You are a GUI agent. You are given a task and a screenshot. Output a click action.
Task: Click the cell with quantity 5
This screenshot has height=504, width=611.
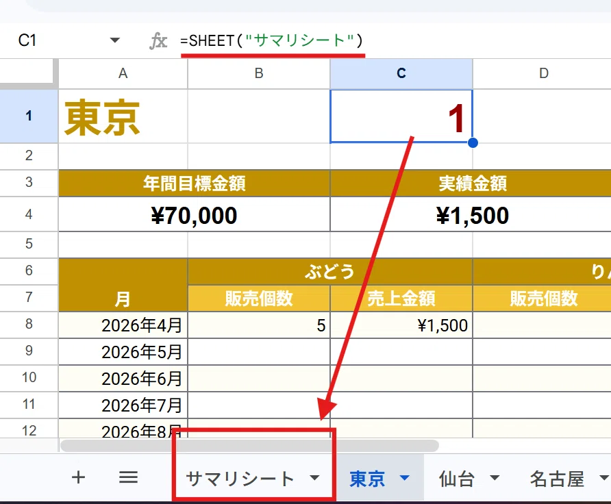tap(259, 325)
